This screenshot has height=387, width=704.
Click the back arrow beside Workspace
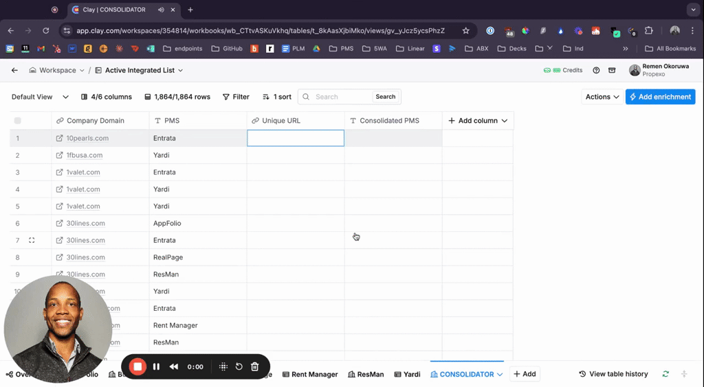(x=14, y=70)
